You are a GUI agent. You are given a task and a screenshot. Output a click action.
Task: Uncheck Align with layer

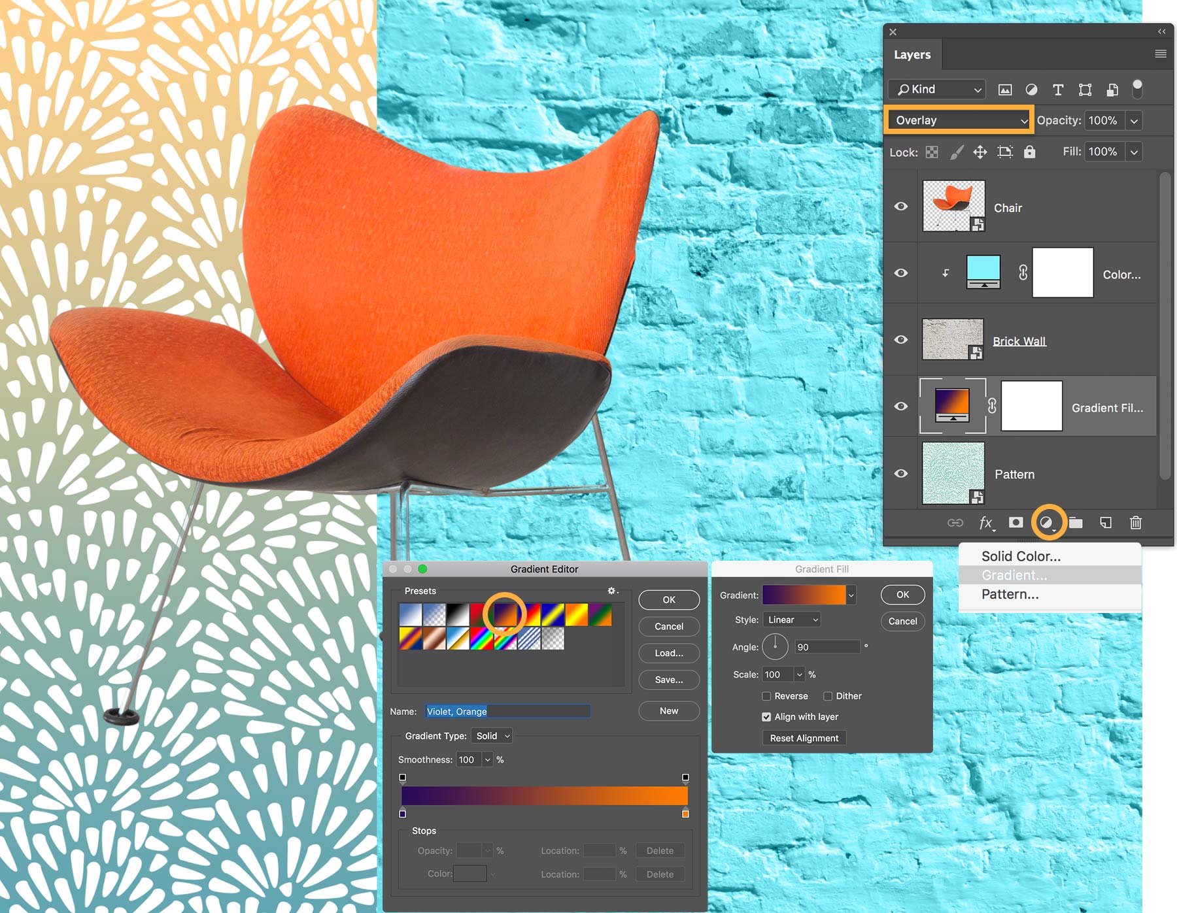(x=766, y=717)
